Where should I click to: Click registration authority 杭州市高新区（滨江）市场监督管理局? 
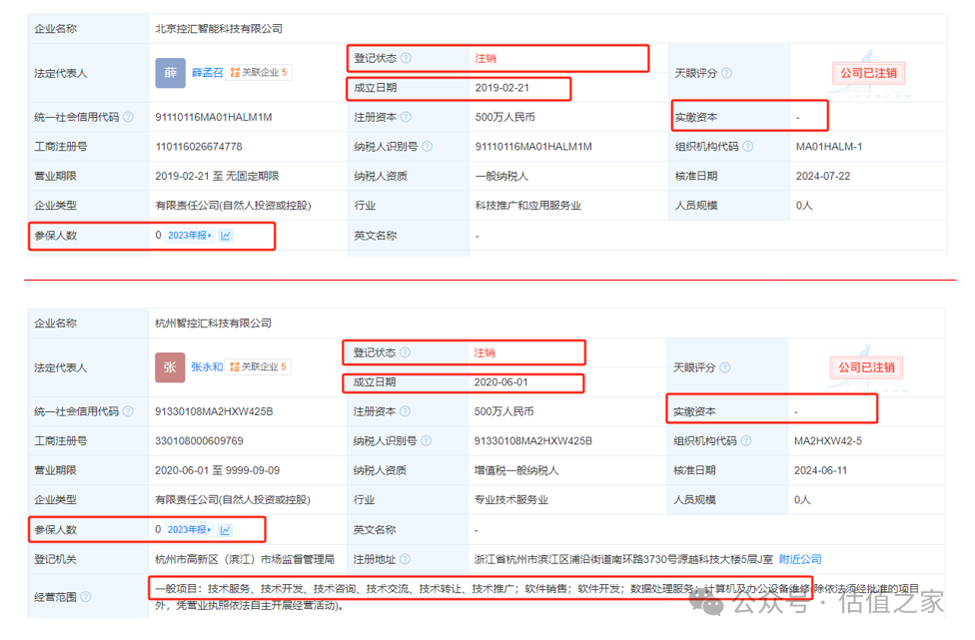tap(245, 559)
